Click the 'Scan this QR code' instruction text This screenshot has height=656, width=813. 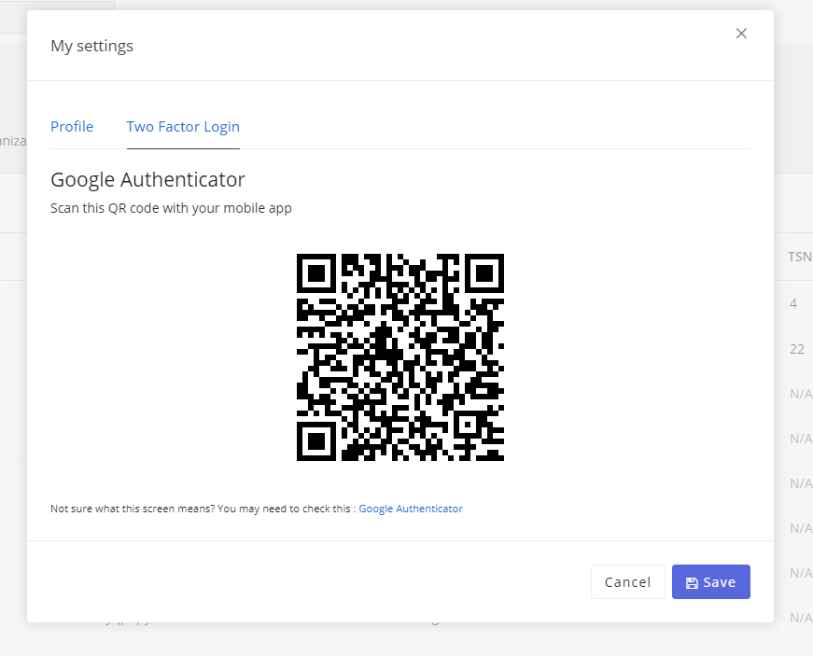click(171, 208)
